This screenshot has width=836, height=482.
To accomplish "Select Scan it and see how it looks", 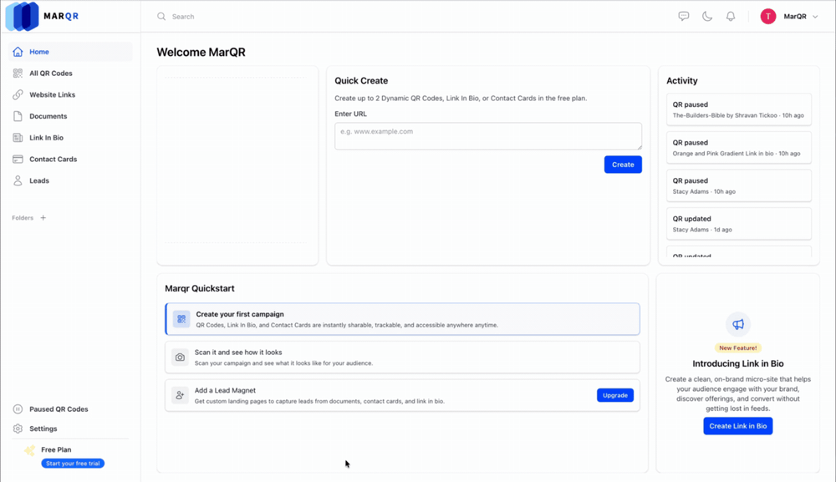I will pos(403,358).
